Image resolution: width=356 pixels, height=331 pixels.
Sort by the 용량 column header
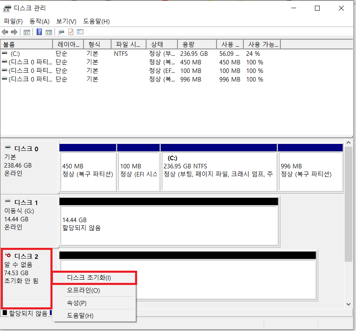197,44
